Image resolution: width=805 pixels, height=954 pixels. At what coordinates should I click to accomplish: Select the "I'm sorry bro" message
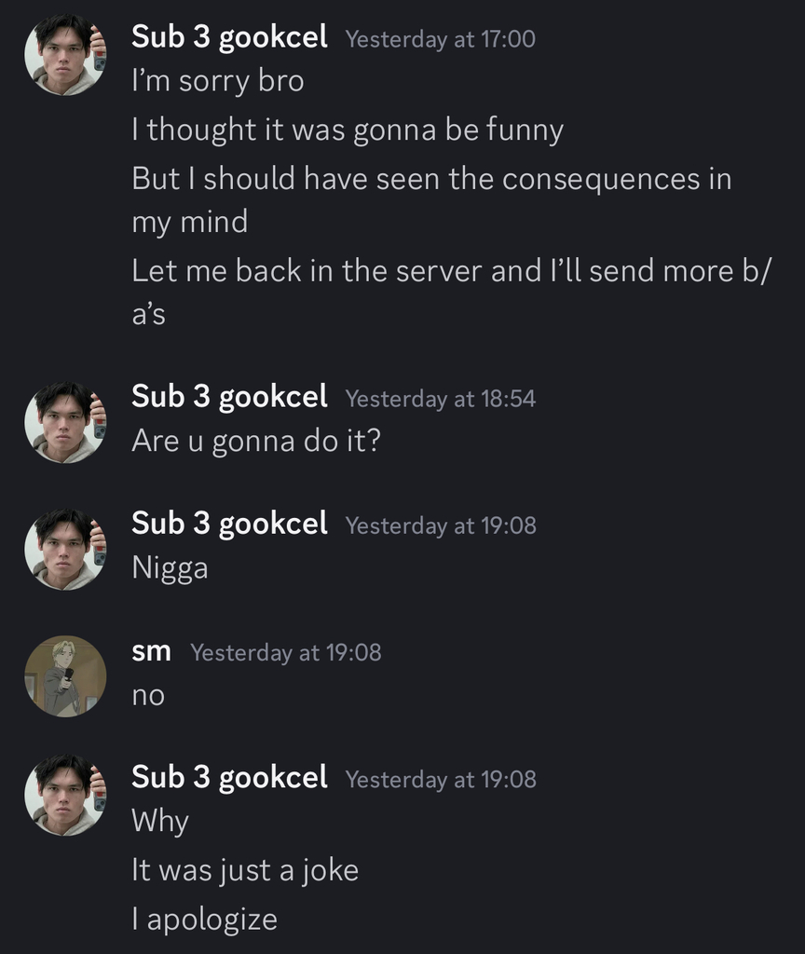tap(218, 81)
